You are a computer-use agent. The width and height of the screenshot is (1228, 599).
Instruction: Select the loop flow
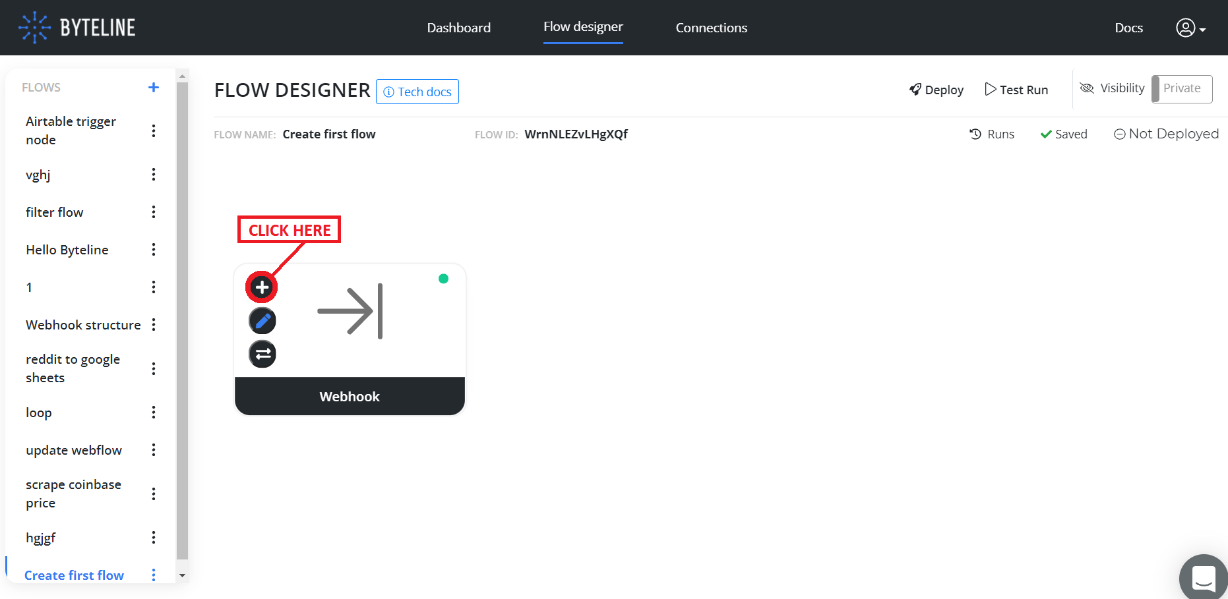[x=39, y=413]
